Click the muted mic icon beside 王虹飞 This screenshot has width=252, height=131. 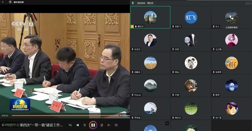[x=173, y=27]
